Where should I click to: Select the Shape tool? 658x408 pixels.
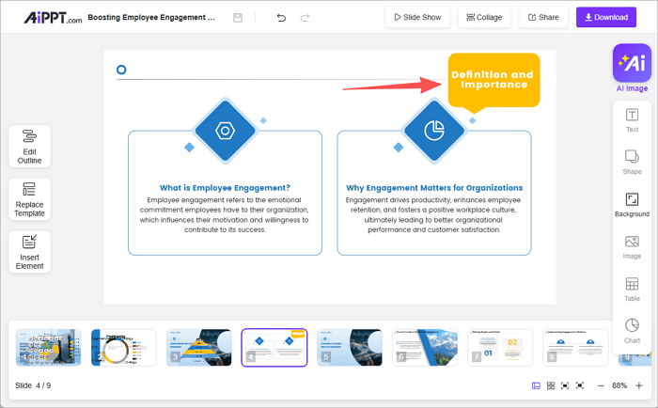coord(632,162)
